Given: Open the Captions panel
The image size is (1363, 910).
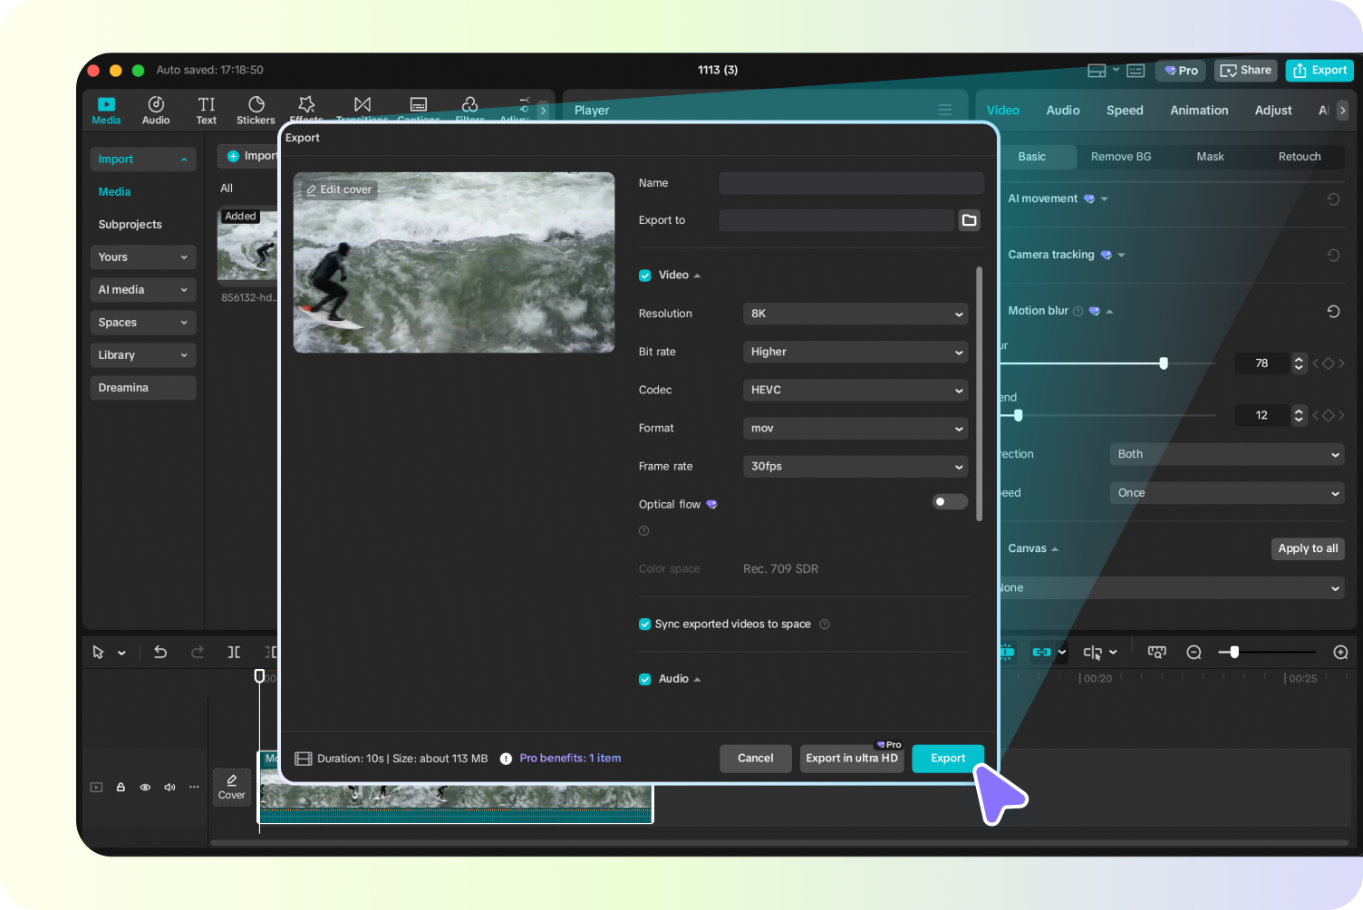Looking at the screenshot, I should [418, 110].
